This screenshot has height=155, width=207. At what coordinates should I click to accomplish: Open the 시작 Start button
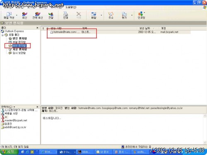[9, 152]
